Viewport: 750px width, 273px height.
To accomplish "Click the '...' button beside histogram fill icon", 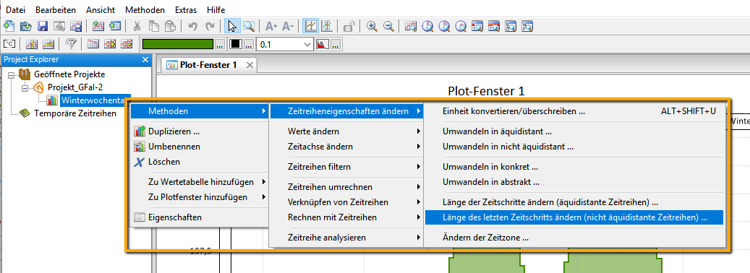I will (336, 44).
